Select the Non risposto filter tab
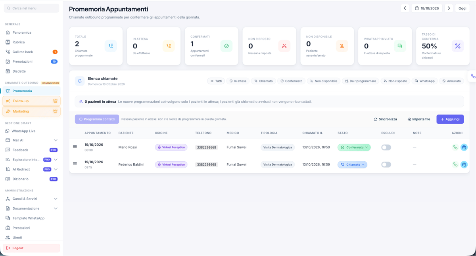476x256 pixels. click(x=395, y=81)
